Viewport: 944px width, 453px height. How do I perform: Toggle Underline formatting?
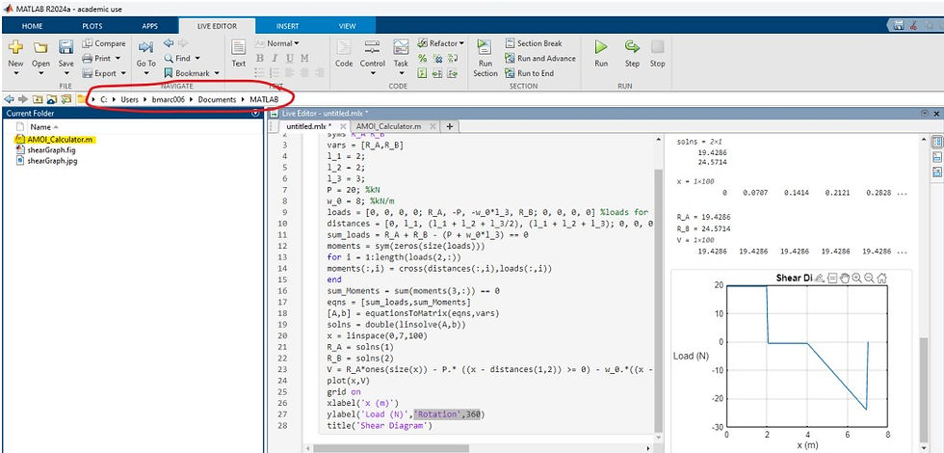(x=290, y=59)
